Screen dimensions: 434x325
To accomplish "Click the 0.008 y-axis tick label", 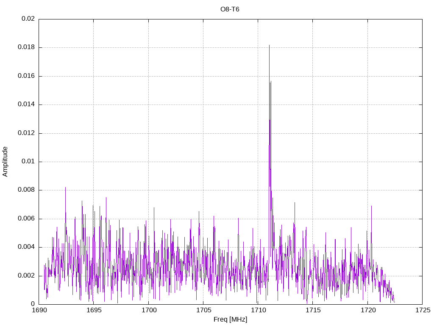I will tap(26, 190).
